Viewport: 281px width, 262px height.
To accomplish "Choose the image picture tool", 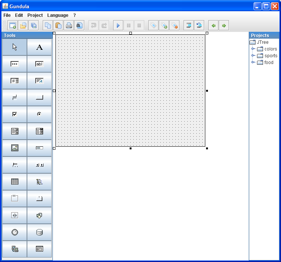I will tap(15, 148).
